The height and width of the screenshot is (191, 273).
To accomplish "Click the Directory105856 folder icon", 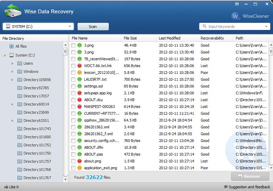I will 20,80.
